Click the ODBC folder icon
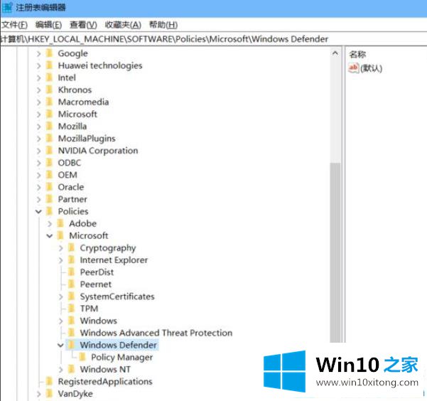The height and width of the screenshot is (401, 427). [49, 163]
